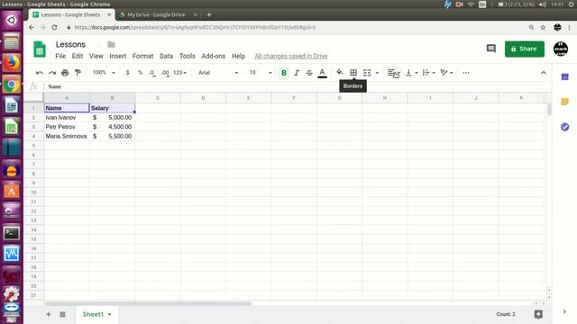Open the Calendar side panel icon
The height and width of the screenshot is (324, 577).
tap(565, 76)
